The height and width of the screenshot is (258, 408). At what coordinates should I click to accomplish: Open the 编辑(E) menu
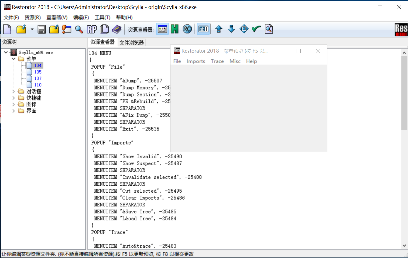pos(81,18)
